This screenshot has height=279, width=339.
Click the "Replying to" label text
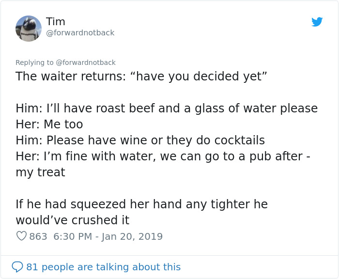pyautogui.click(x=35, y=62)
